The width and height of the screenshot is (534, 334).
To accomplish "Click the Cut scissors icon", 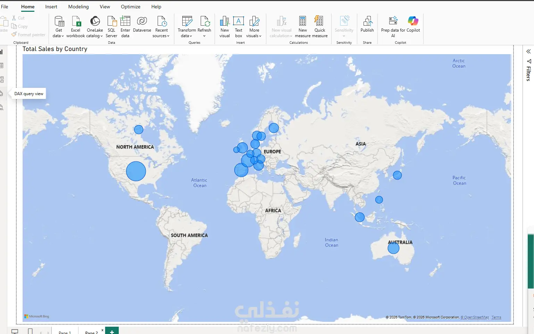I will [14, 18].
